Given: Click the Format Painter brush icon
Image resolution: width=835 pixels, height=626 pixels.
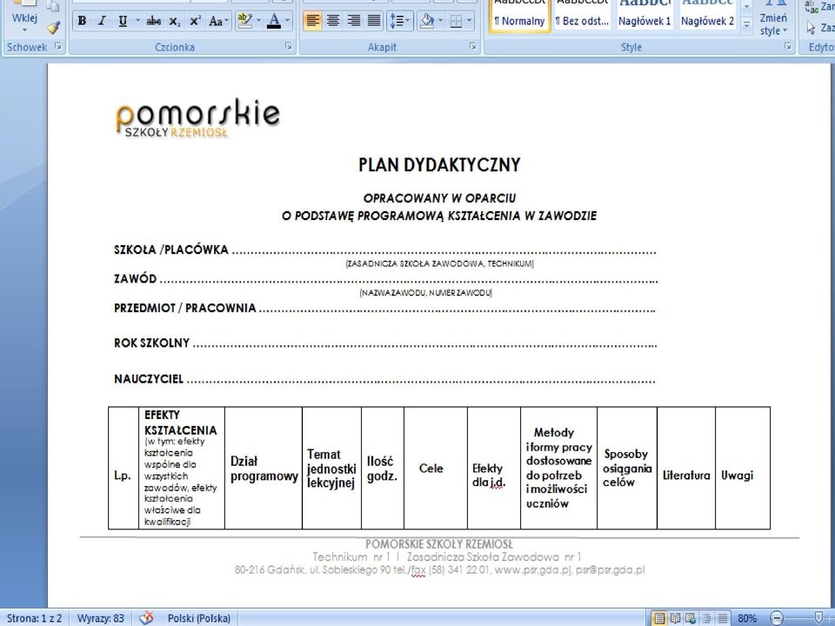Looking at the screenshot, I should pos(53,27).
